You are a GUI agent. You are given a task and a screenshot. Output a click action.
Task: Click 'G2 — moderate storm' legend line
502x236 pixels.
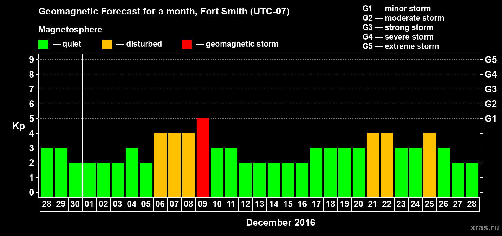pyautogui.click(x=403, y=18)
